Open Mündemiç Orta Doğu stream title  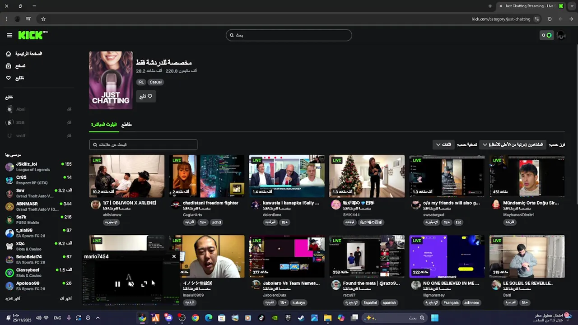click(531, 203)
